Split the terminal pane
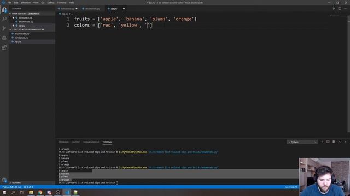 [328, 142]
